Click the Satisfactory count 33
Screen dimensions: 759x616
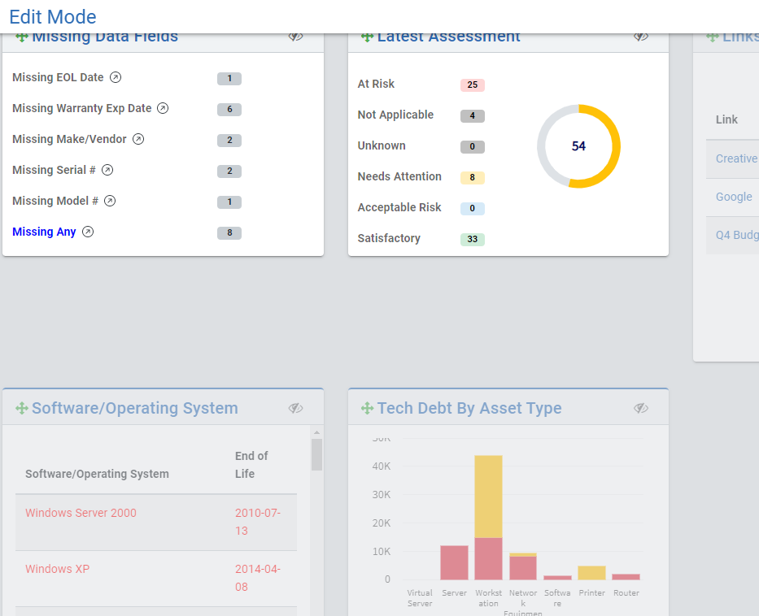[x=473, y=240]
